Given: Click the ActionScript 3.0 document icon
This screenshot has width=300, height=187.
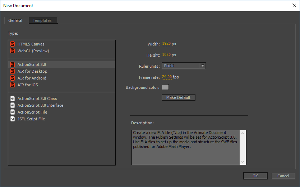Looking at the screenshot, I should [13, 64].
